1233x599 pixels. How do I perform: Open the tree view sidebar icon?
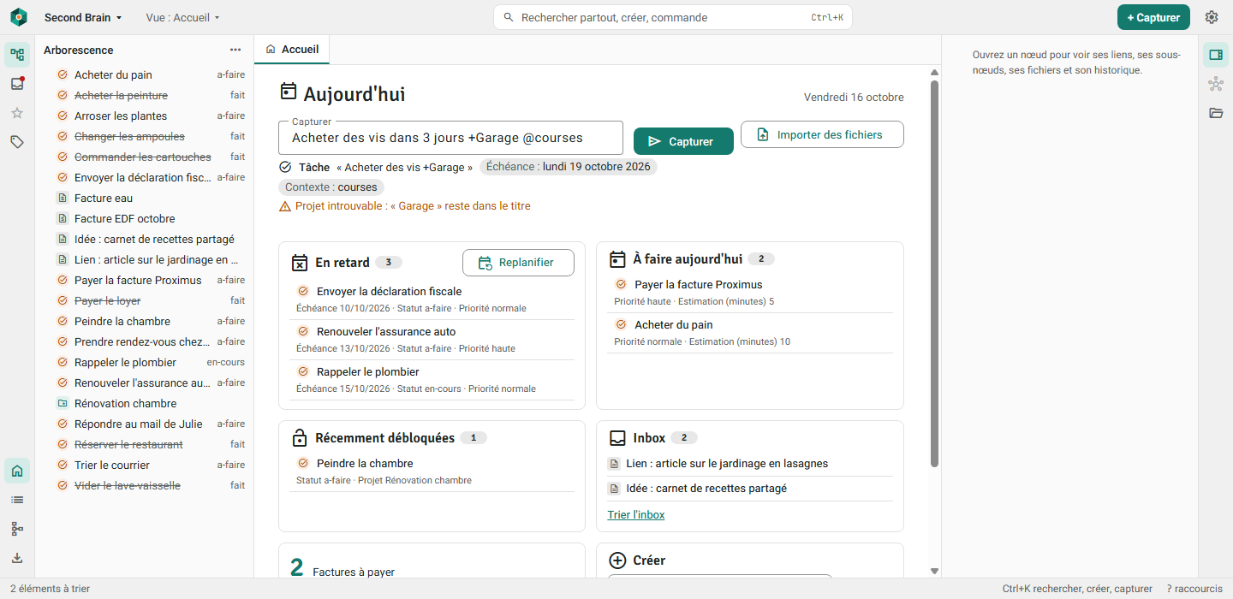tap(17, 55)
